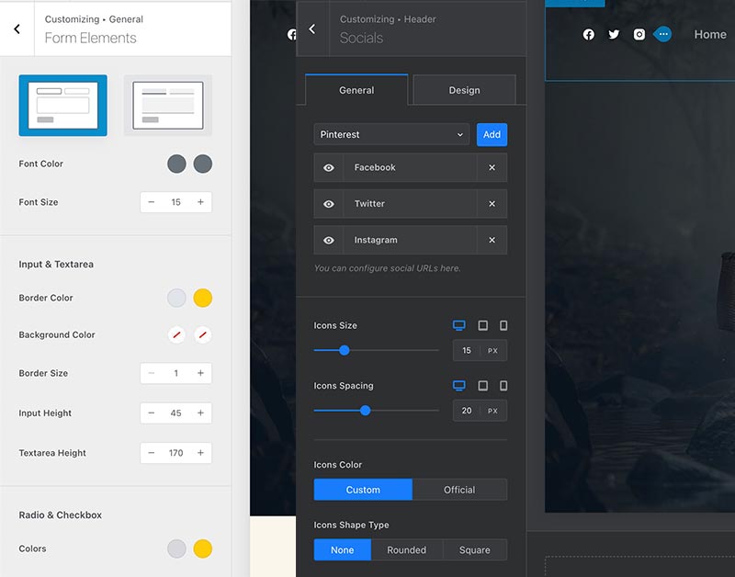Remove Twitter from socials list
The image size is (735, 577).
pyautogui.click(x=492, y=204)
